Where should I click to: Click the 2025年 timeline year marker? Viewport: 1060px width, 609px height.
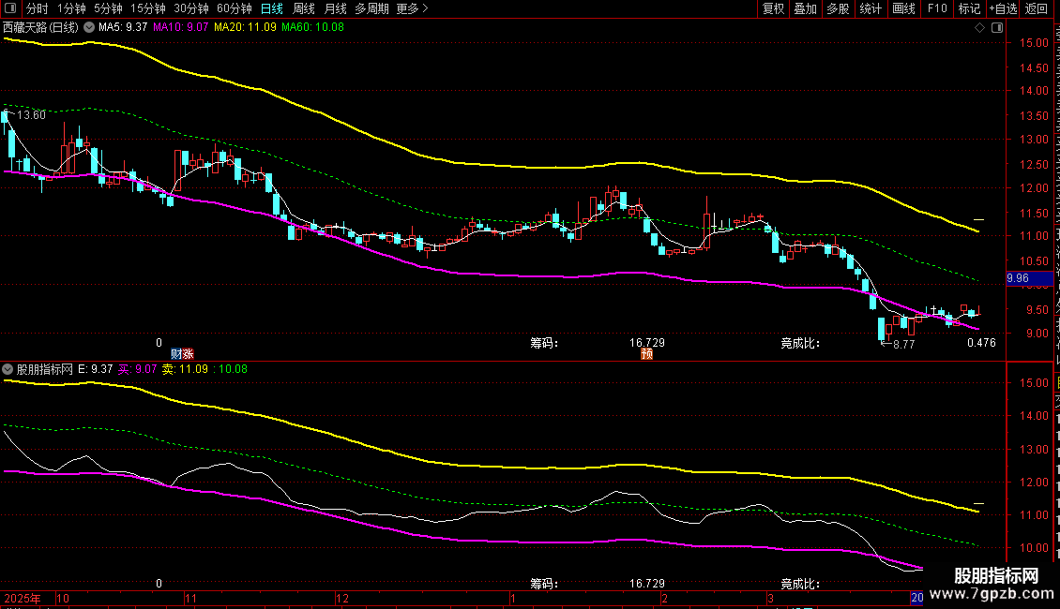click(x=23, y=598)
